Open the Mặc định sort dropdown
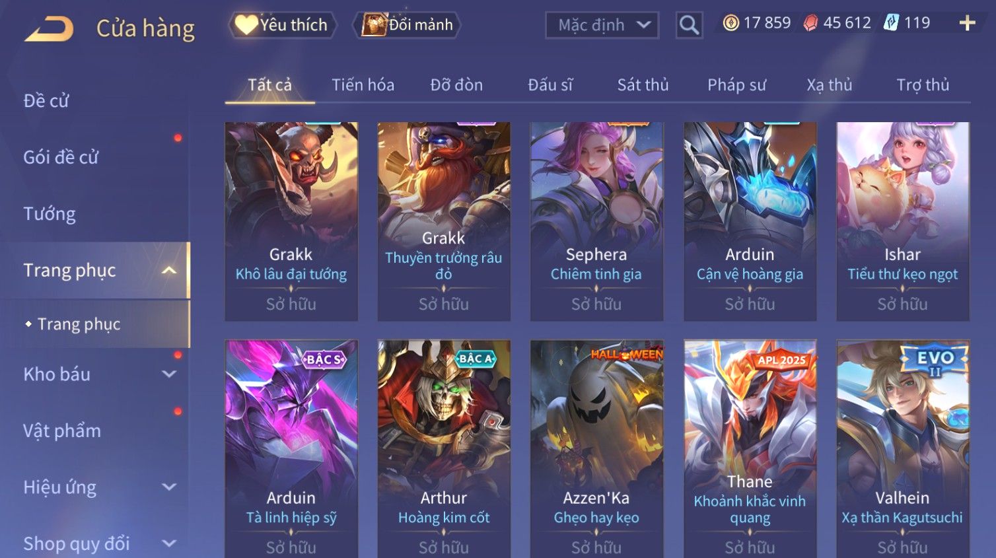The width and height of the screenshot is (996, 558). click(x=602, y=25)
